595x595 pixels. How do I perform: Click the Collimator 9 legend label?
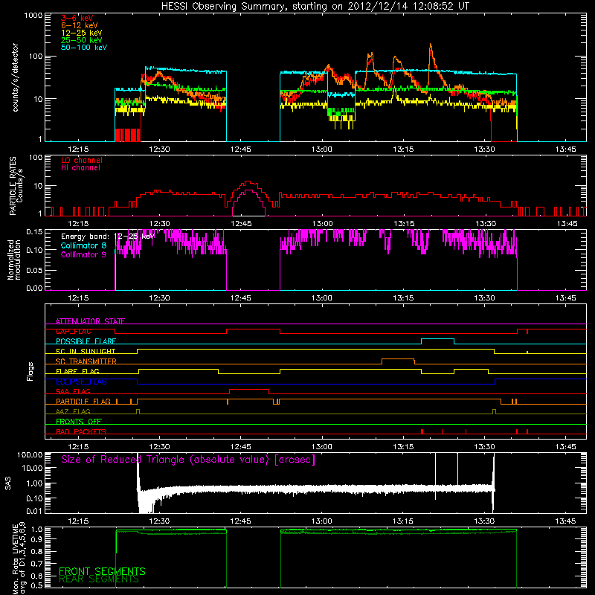(83, 254)
